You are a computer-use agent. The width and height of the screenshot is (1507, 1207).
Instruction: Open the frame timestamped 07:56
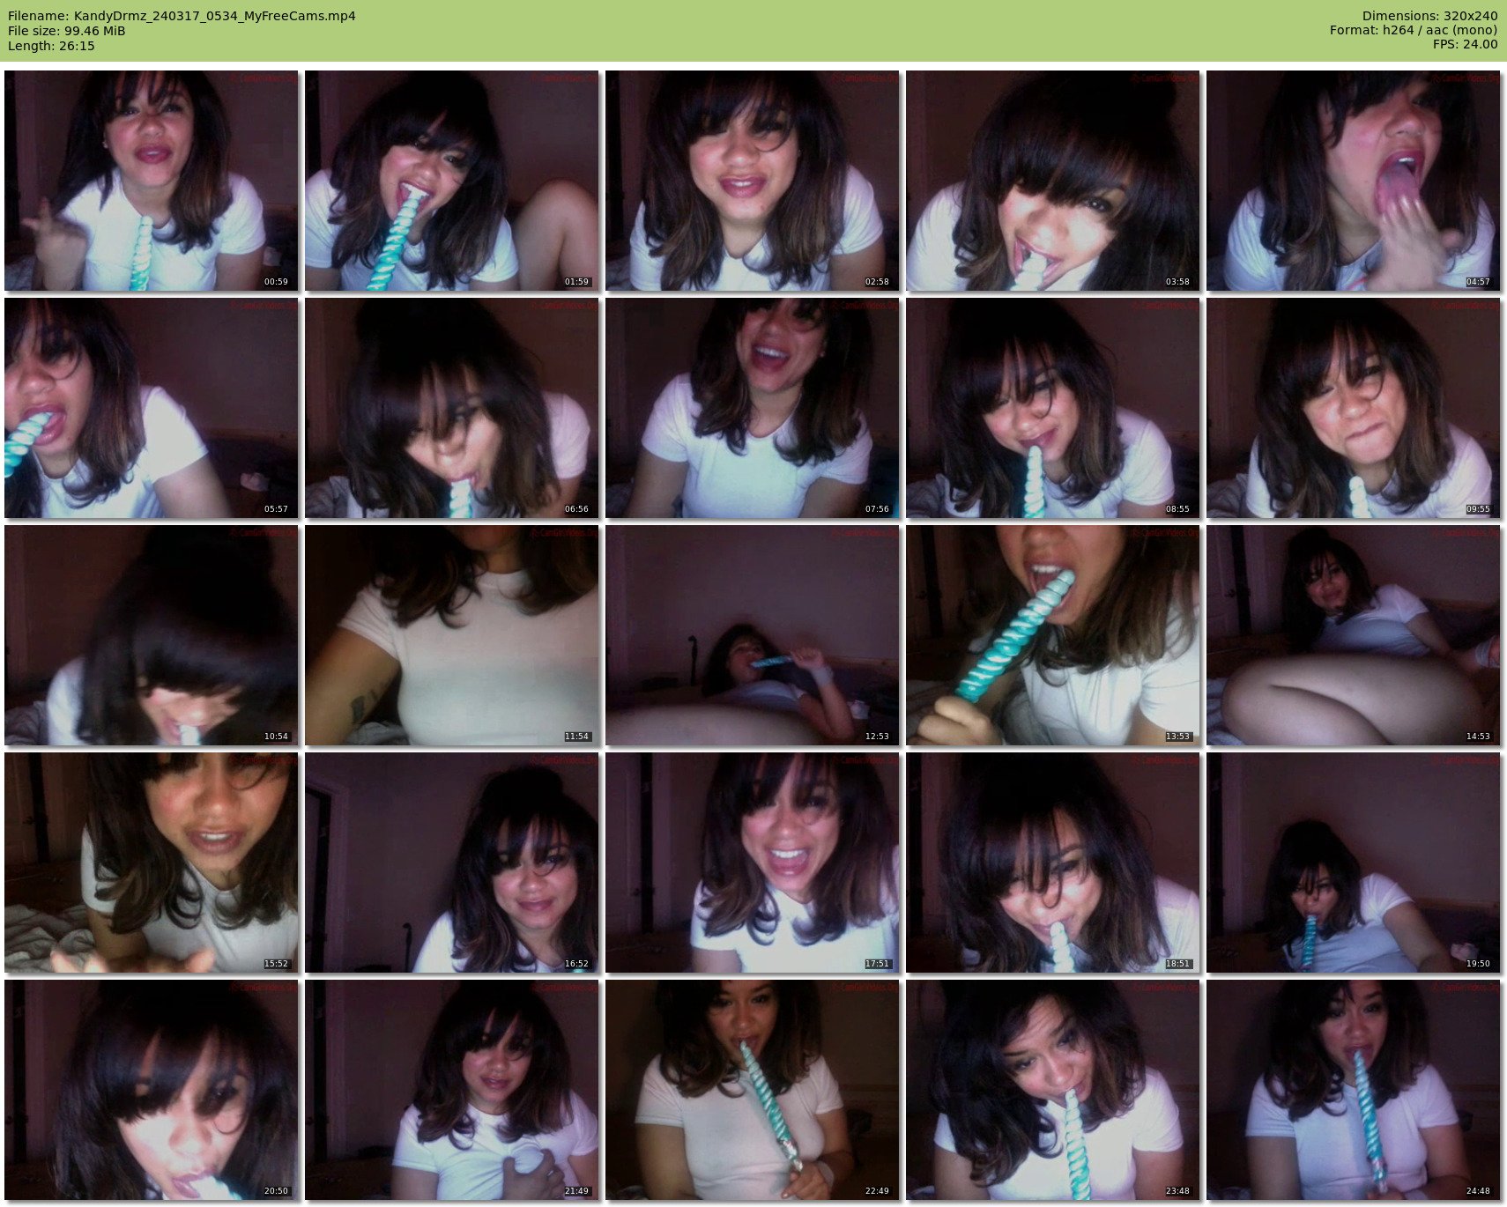coord(753,408)
